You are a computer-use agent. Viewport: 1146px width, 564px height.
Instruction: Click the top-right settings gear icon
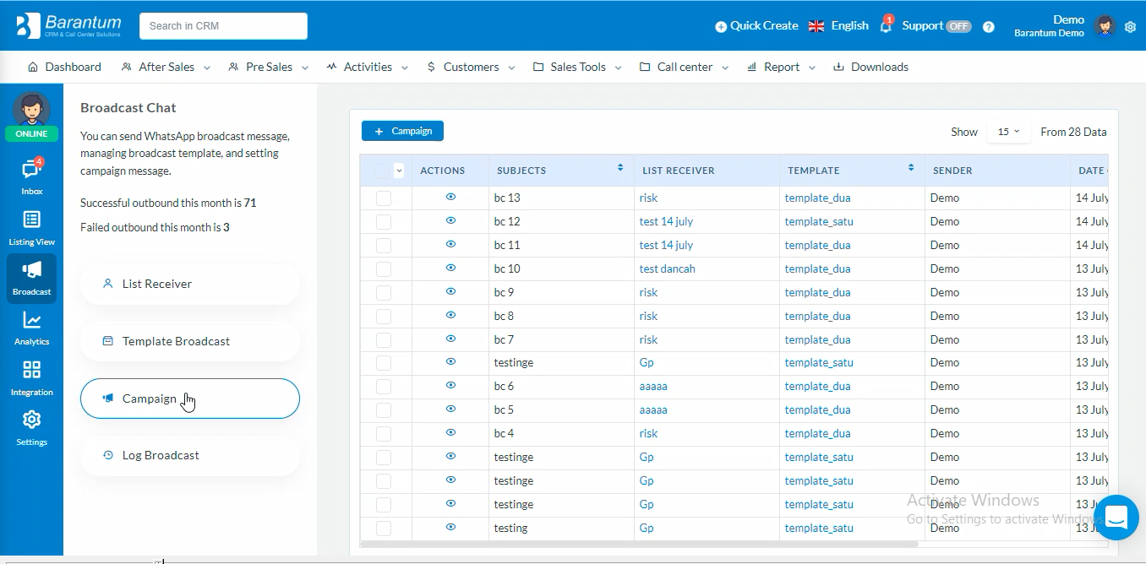(x=1131, y=27)
